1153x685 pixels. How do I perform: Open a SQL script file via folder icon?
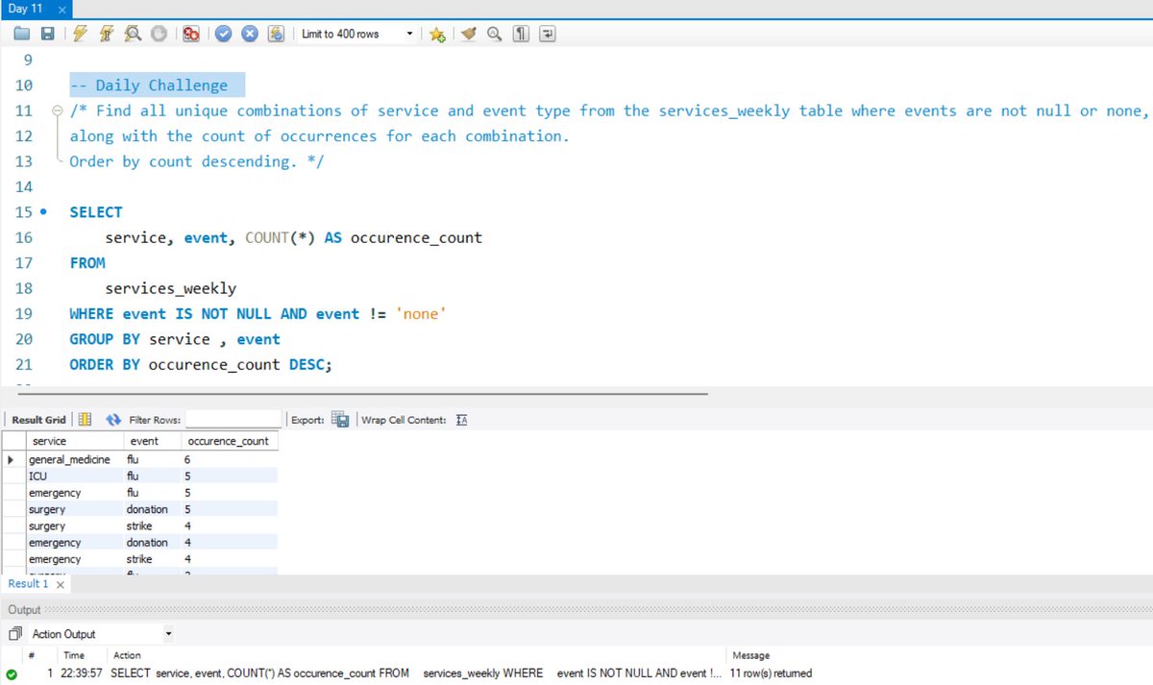point(22,34)
